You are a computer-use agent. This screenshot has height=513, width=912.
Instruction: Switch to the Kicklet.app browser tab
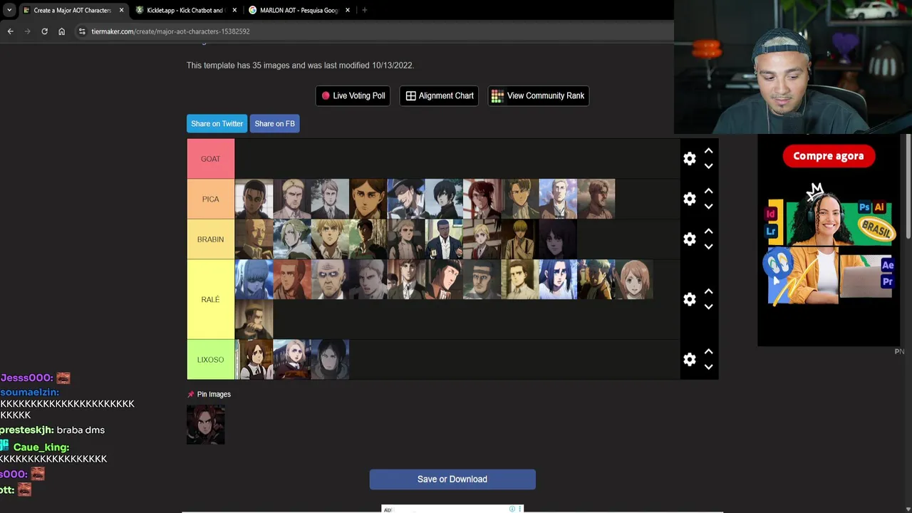(185, 10)
